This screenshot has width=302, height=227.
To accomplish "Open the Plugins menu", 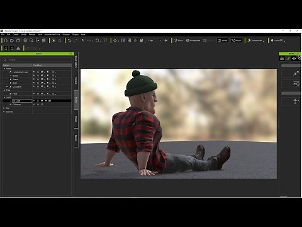I will click(x=75, y=35).
